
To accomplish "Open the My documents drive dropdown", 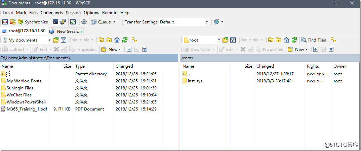I will click(x=27, y=40).
